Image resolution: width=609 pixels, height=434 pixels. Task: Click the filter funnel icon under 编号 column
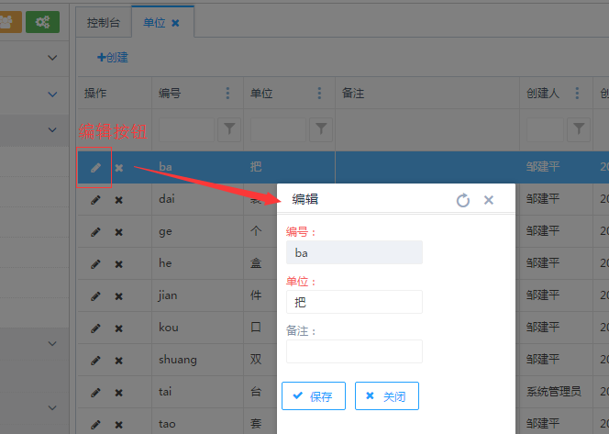click(x=229, y=130)
